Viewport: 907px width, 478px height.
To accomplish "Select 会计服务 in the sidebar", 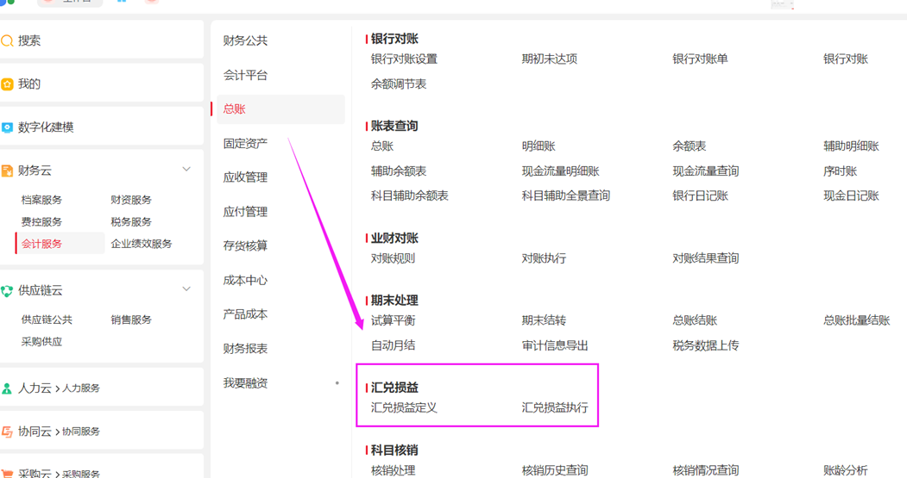I will [41, 244].
